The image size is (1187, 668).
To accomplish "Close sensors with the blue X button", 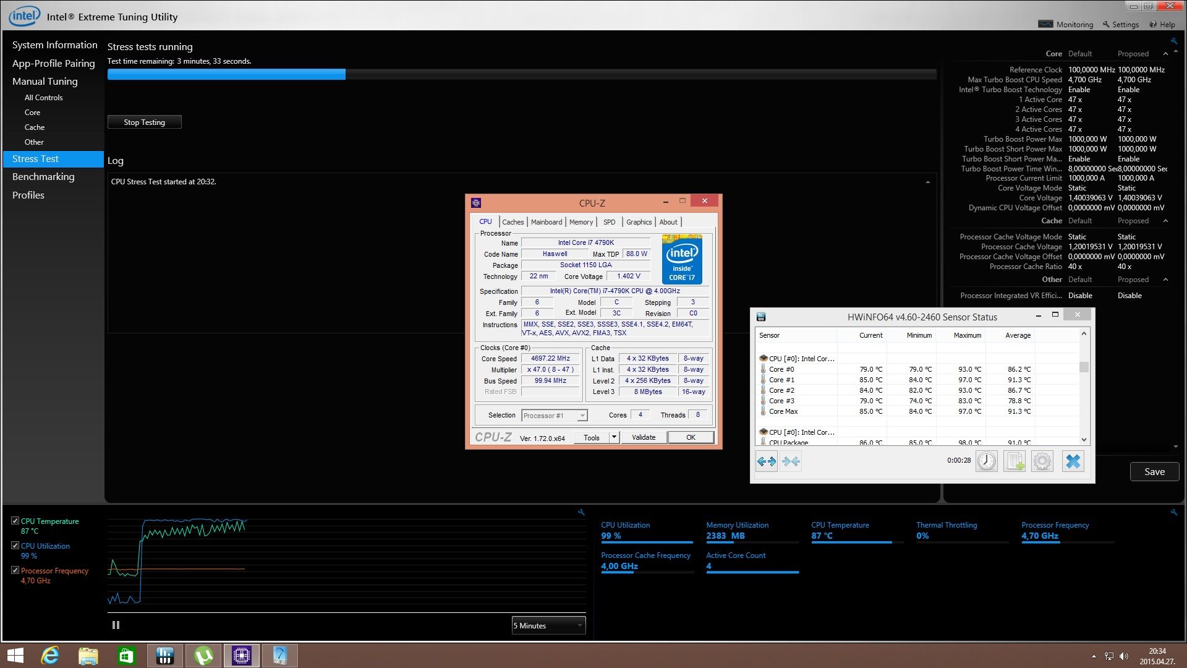I will [x=1073, y=461].
